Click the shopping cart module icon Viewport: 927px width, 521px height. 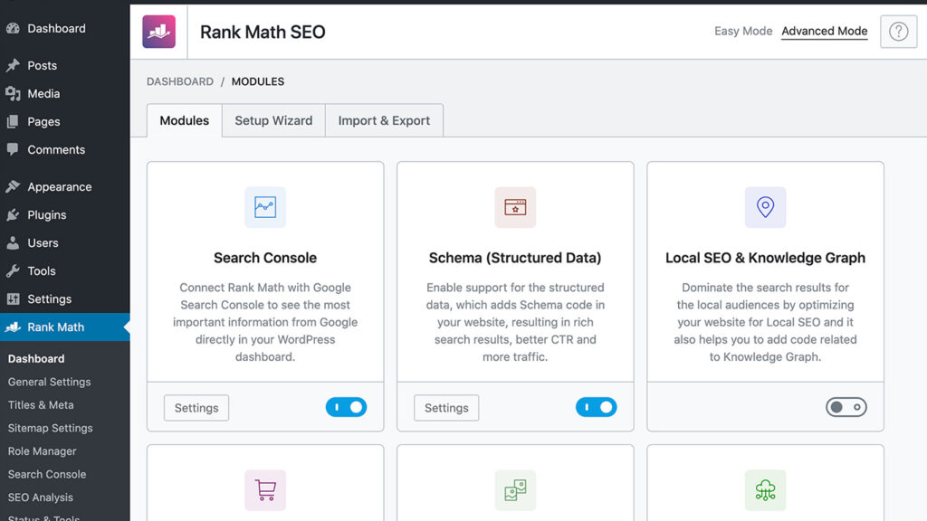[x=265, y=489]
